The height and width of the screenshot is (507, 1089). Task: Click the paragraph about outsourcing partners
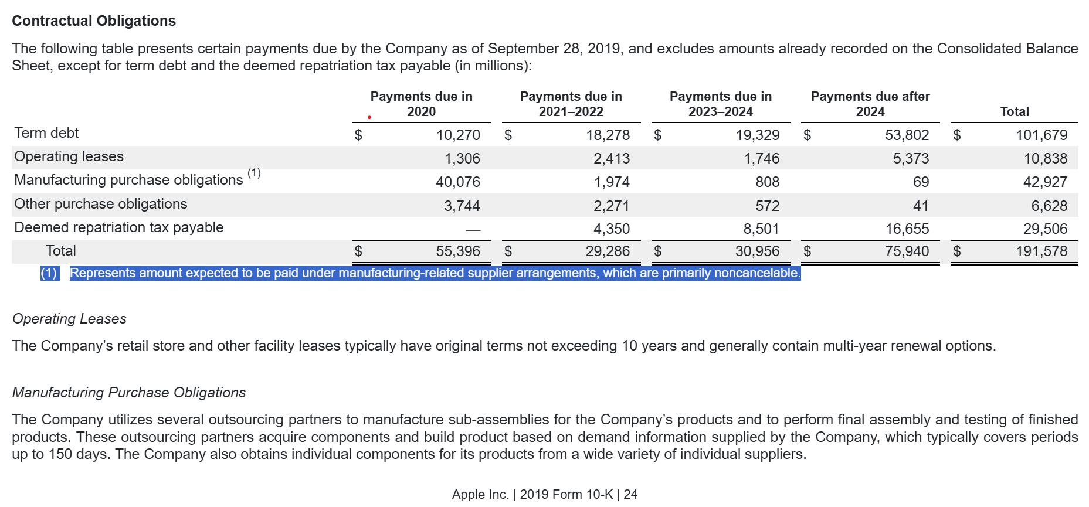click(x=545, y=437)
